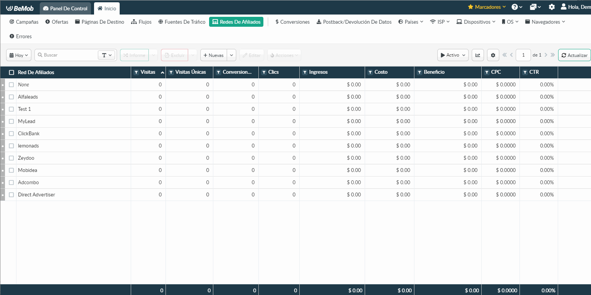Switch to Inicio tab

pos(107,8)
